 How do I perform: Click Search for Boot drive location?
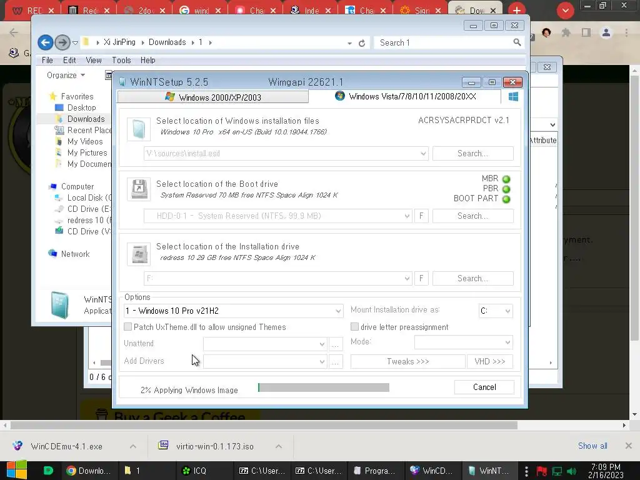coord(472,216)
